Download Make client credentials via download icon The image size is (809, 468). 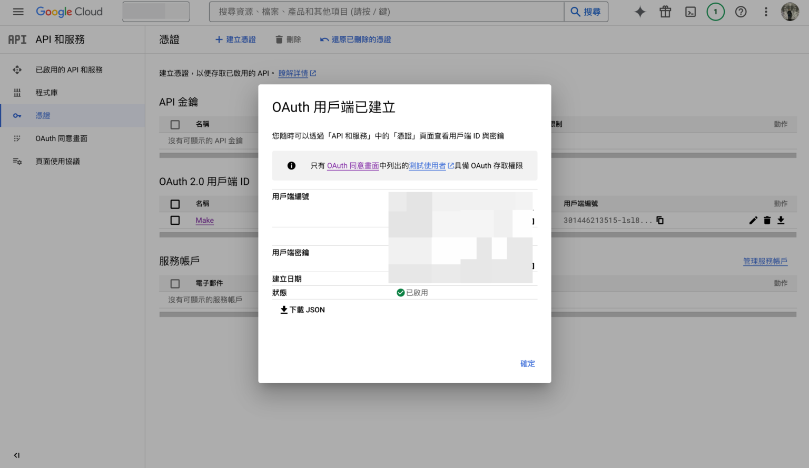click(x=782, y=220)
